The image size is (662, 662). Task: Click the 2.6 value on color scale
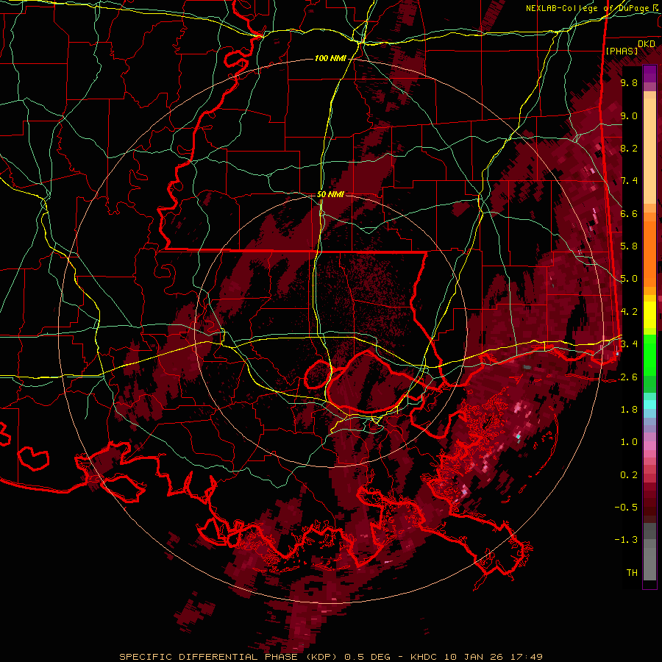tap(629, 377)
